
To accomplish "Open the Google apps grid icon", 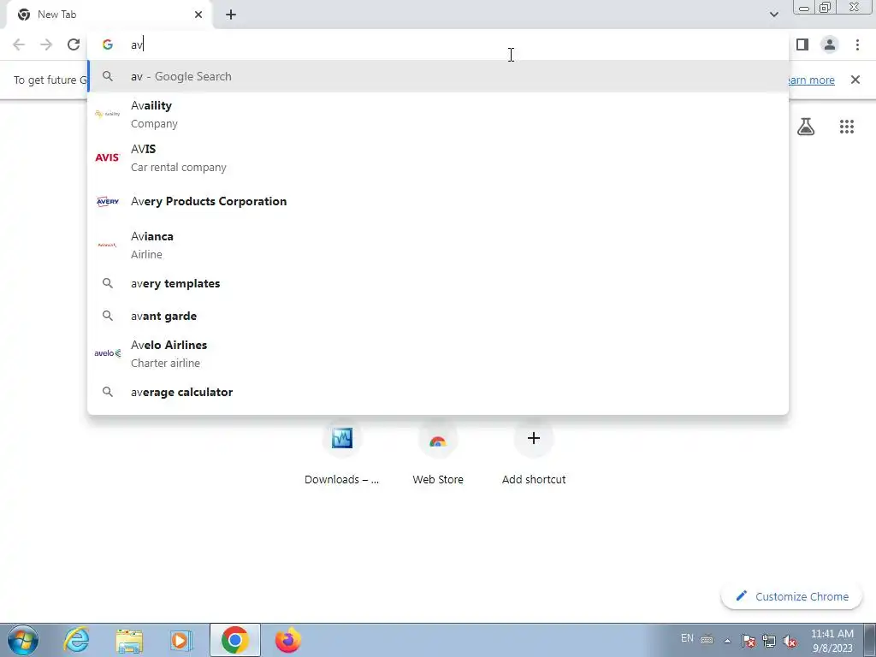I will 847,127.
